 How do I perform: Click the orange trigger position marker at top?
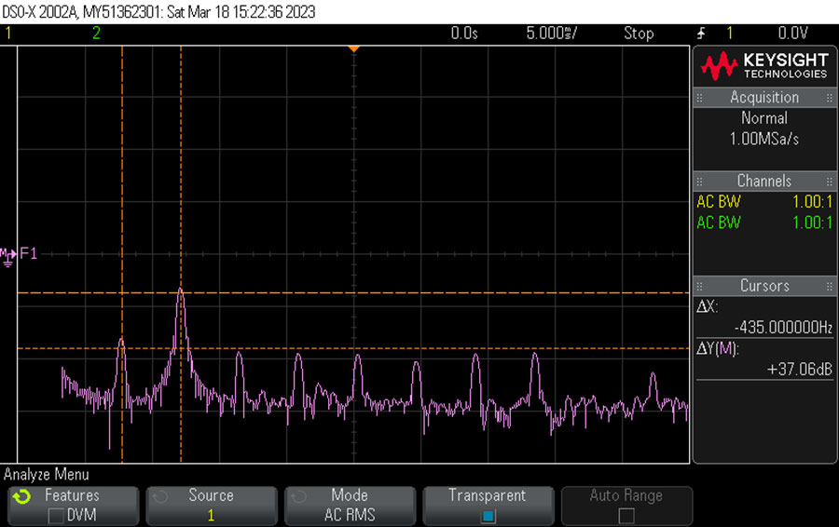(x=353, y=49)
